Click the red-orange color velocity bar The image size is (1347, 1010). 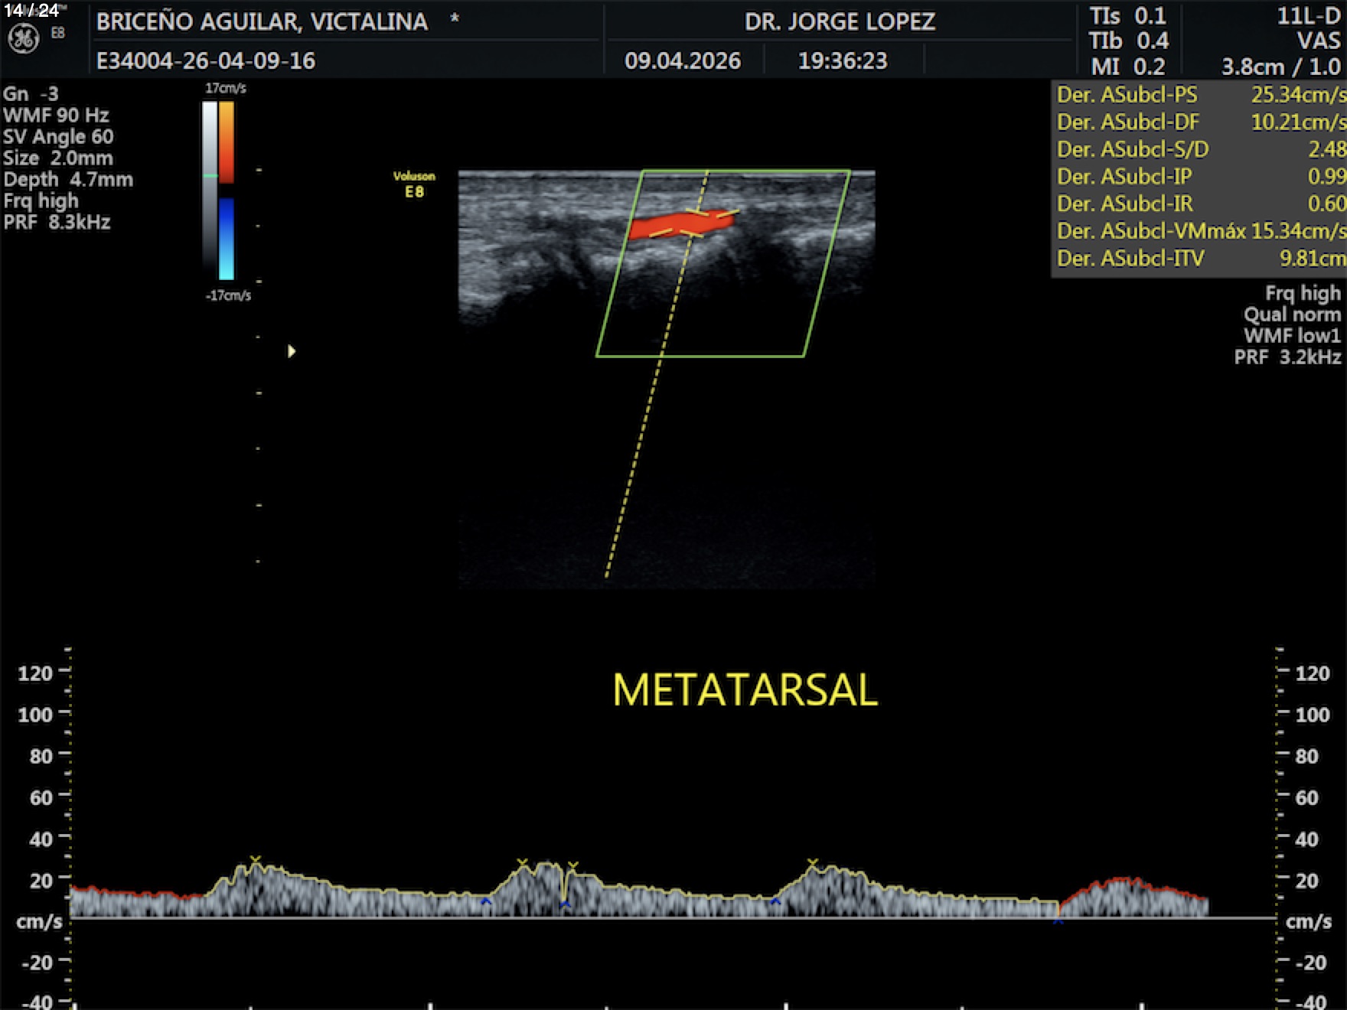(227, 142)
